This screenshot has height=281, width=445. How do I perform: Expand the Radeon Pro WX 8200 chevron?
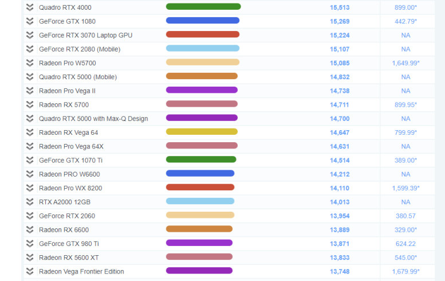coord(30,188)
